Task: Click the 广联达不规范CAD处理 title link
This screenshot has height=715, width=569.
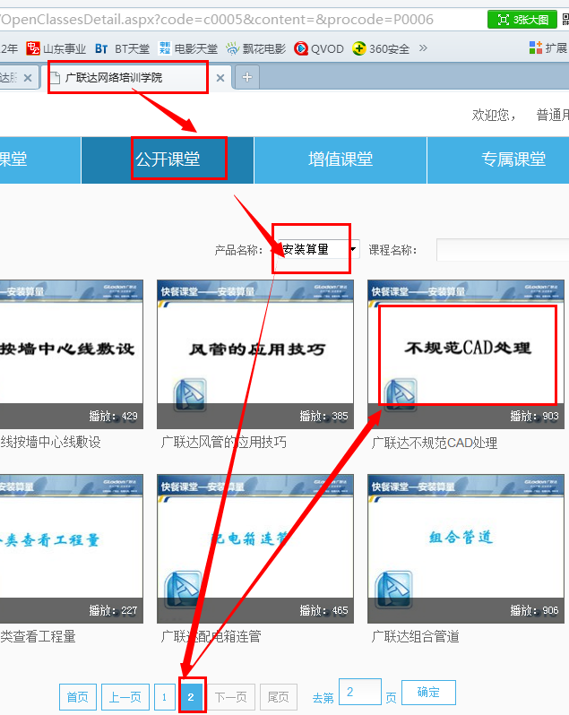Action: point(434,443)
